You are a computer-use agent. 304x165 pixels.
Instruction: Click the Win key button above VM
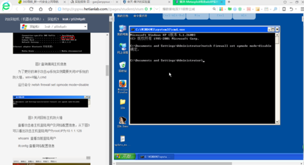pos(197,16)
